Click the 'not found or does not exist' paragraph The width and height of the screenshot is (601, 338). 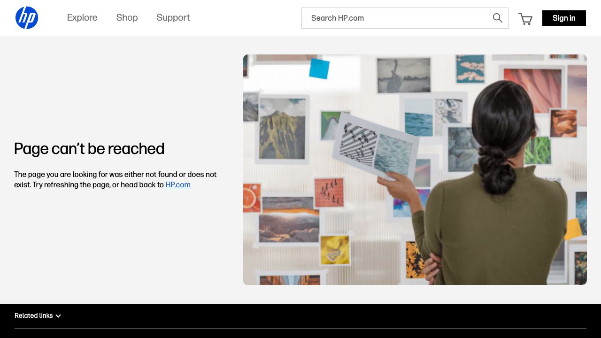pos(115,179)
